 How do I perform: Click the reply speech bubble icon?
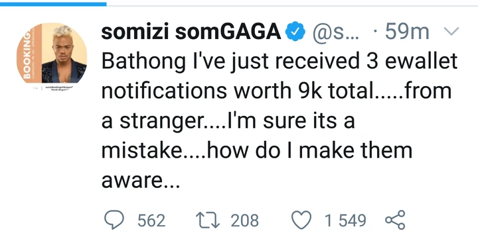click(114, 220)
